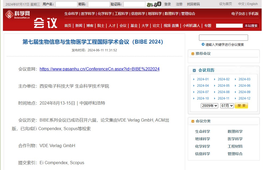The height and width of the screenshot is (170, 263).
Task: Select 会议 in the main navigation
Action: point(123,26)
